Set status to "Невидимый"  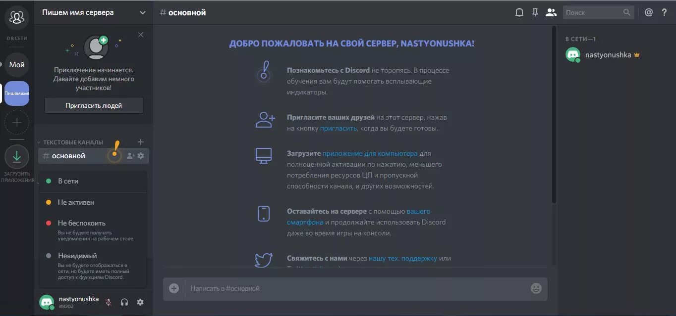(93, 266)
